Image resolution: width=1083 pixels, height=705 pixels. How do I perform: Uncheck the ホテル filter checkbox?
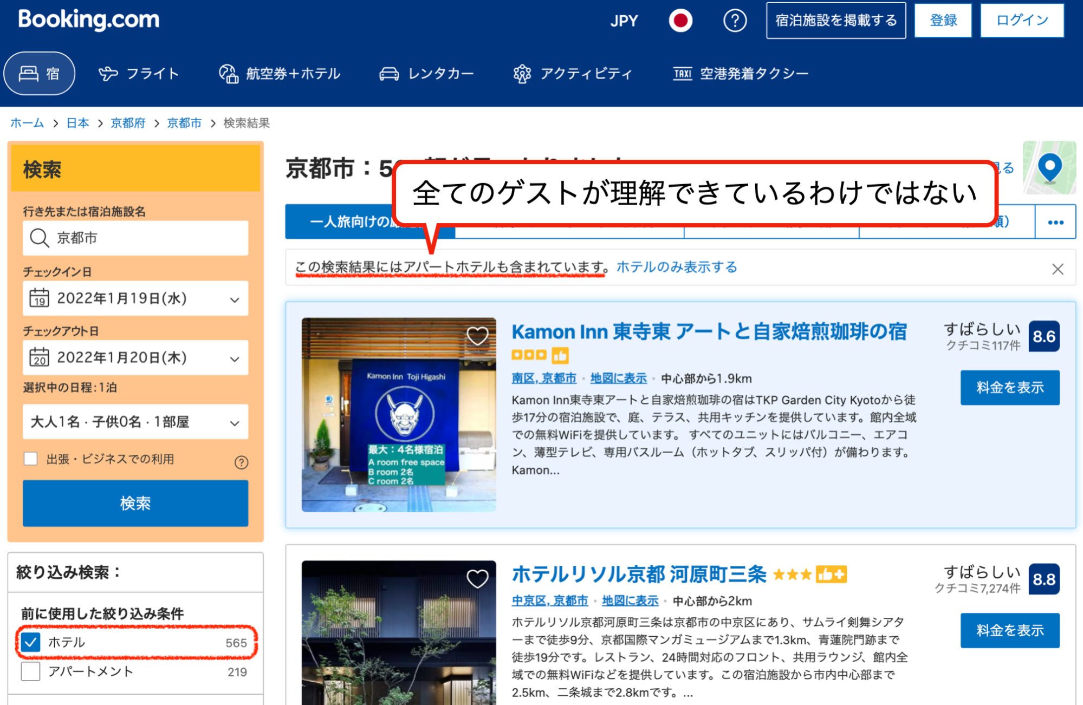coord(31,642)
